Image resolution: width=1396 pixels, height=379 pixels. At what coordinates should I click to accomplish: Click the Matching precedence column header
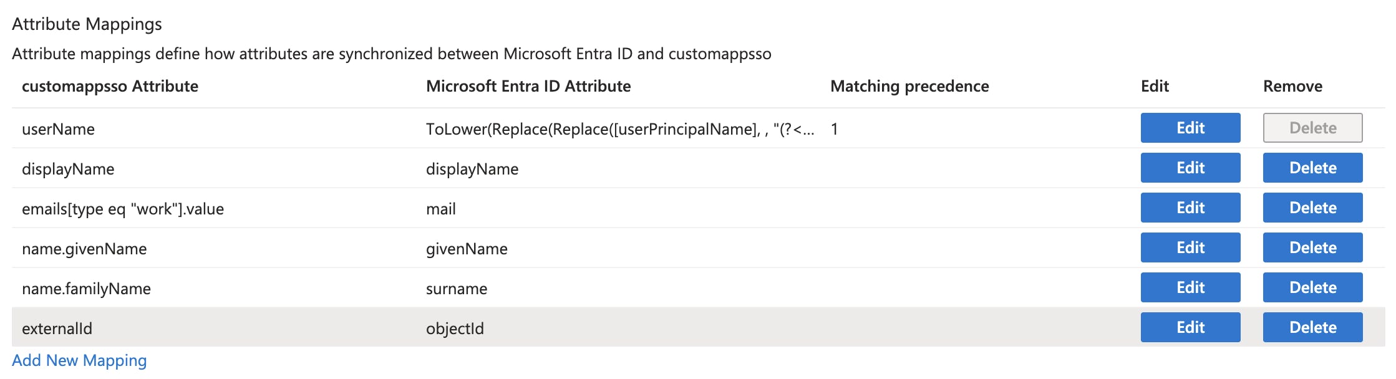pyautogui.click(x=909, y=86)
